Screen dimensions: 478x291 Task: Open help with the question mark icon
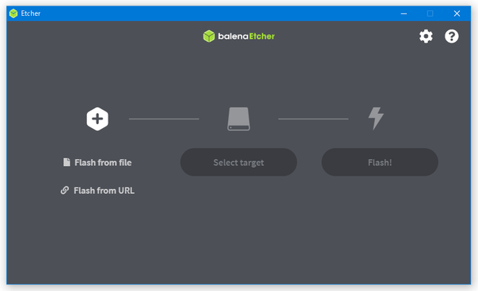tap(451, 36)
